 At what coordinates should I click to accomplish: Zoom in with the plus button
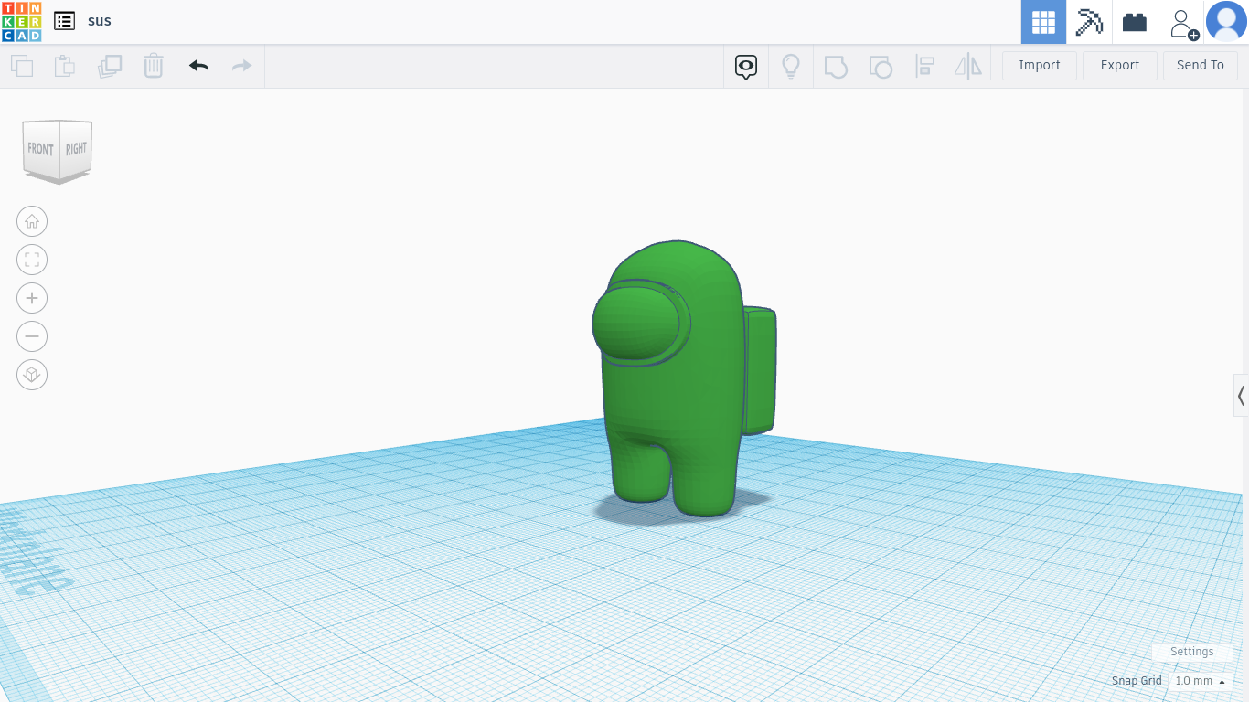click(32, 298)
